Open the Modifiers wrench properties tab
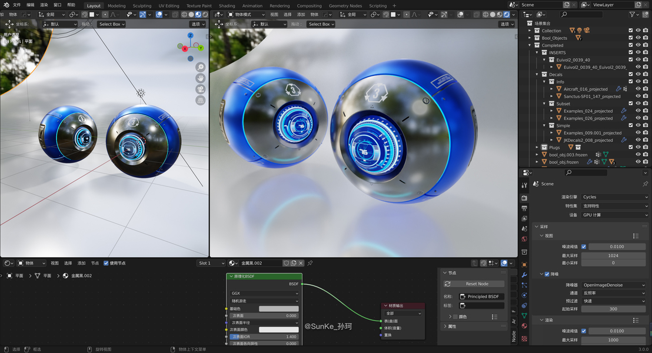This screenshot has height=353, width=652. (524, 275)
